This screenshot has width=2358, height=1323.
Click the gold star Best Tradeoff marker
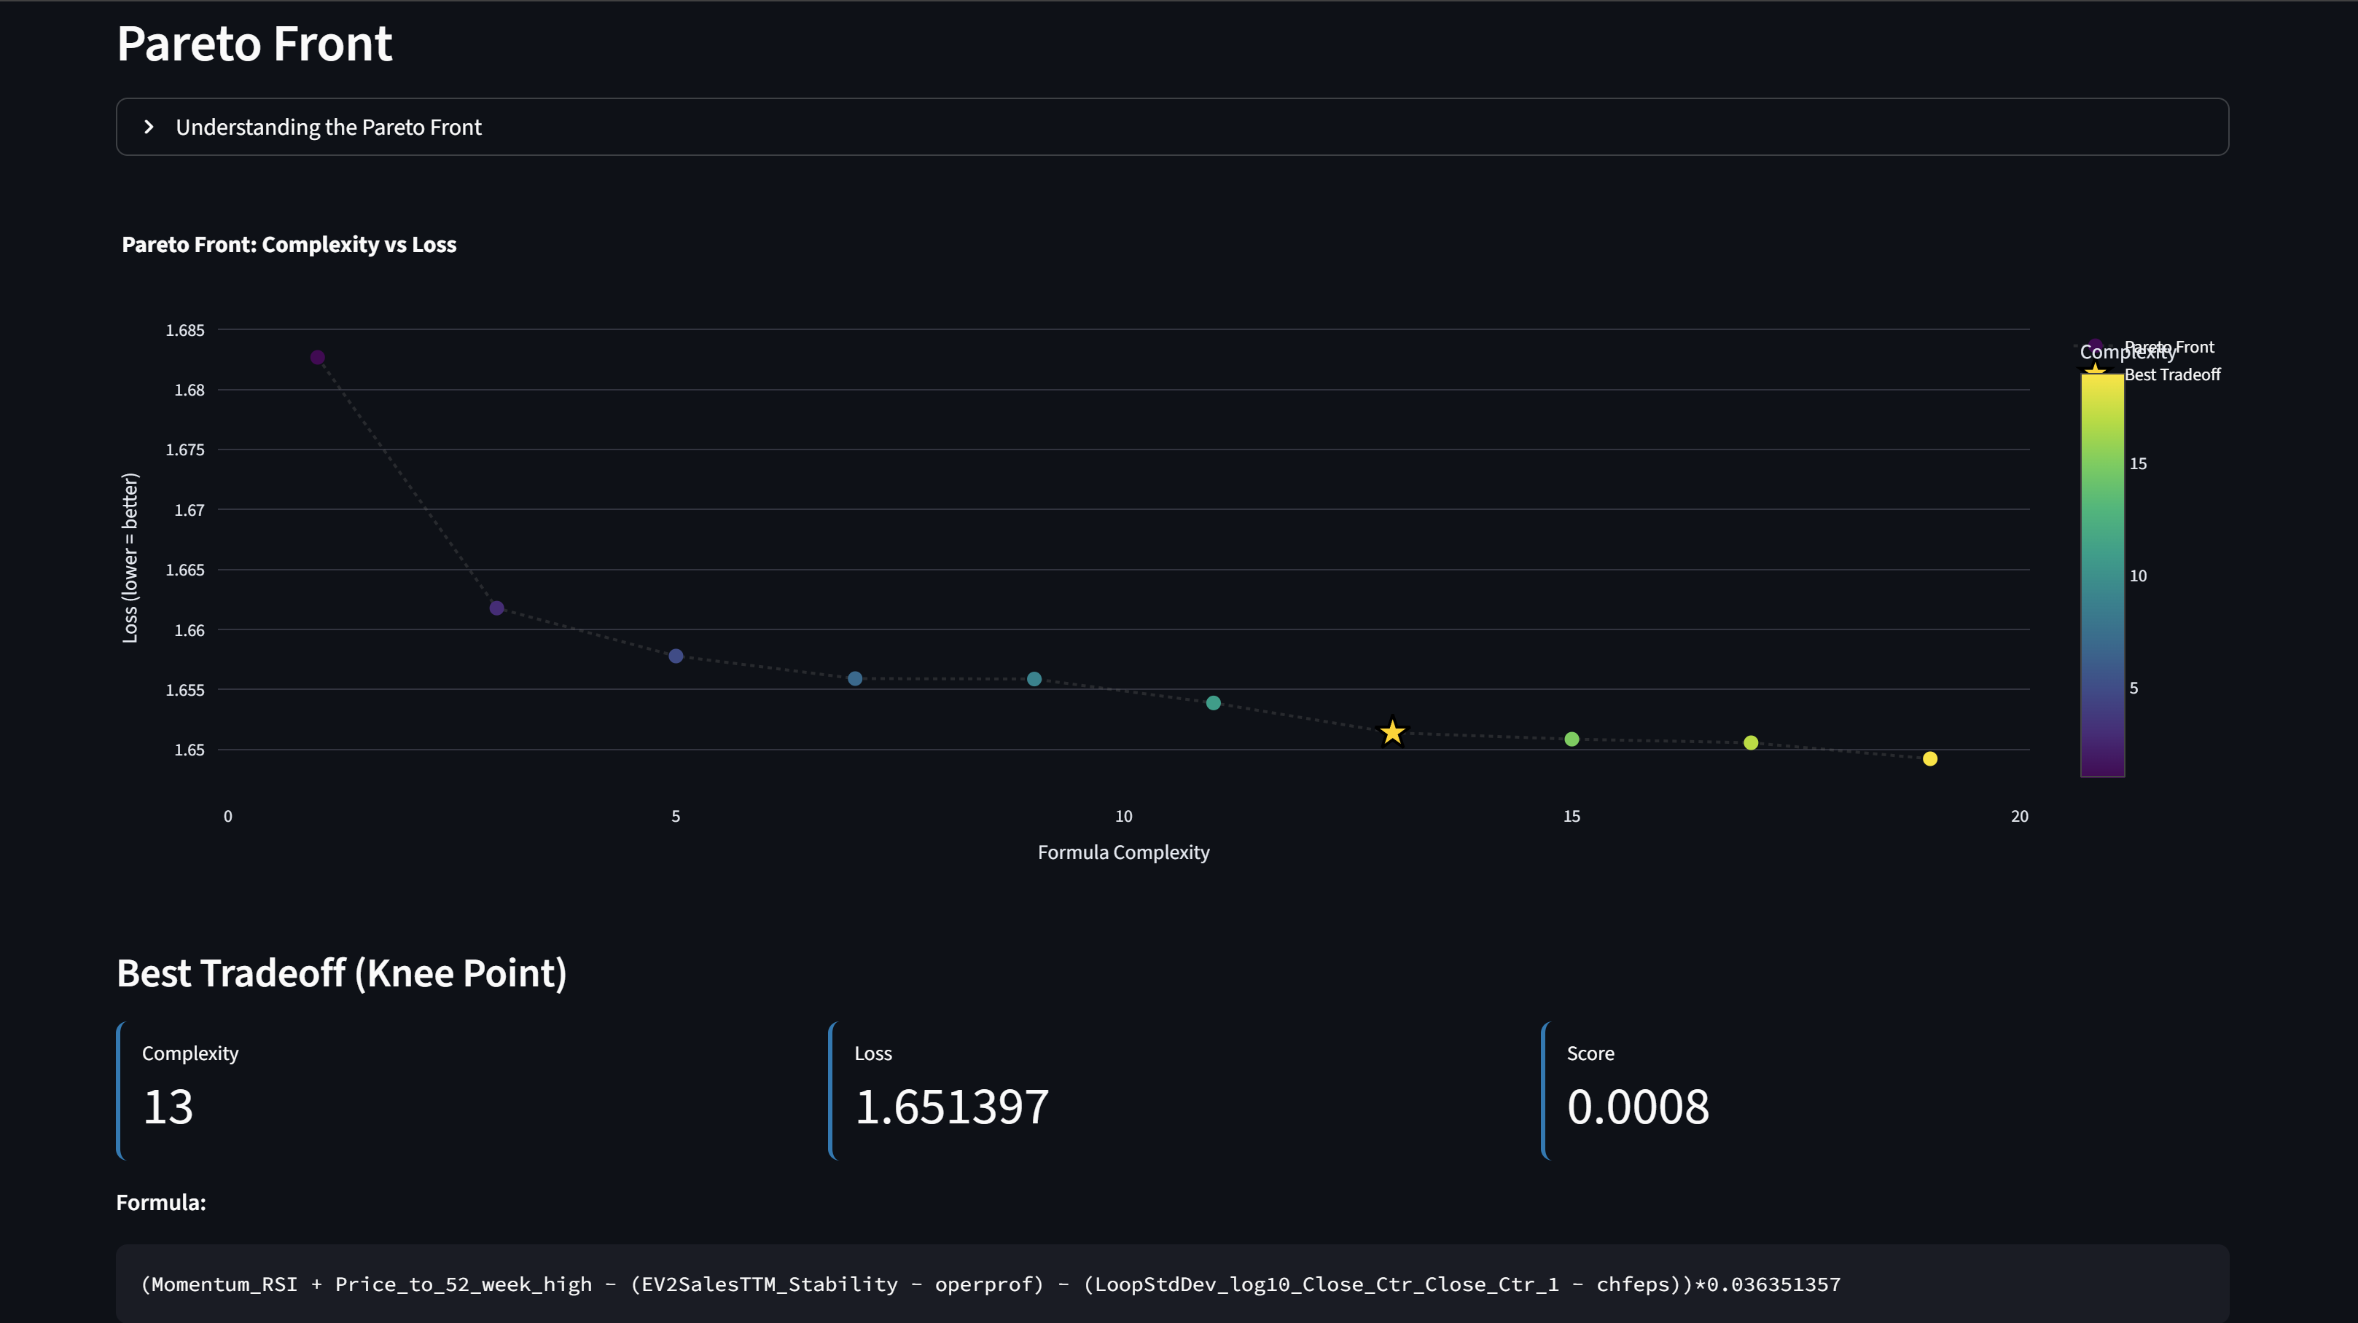click(x=1392, y=732)
